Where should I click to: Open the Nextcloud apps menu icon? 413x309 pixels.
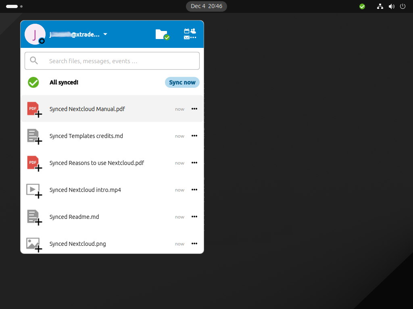tap(190, 34)
